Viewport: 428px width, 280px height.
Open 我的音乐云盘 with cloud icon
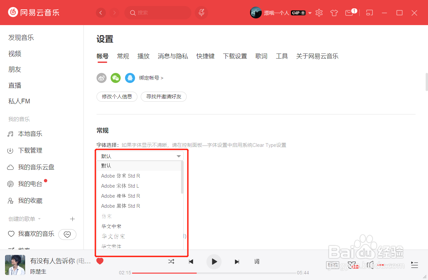[x=31, y=167]
